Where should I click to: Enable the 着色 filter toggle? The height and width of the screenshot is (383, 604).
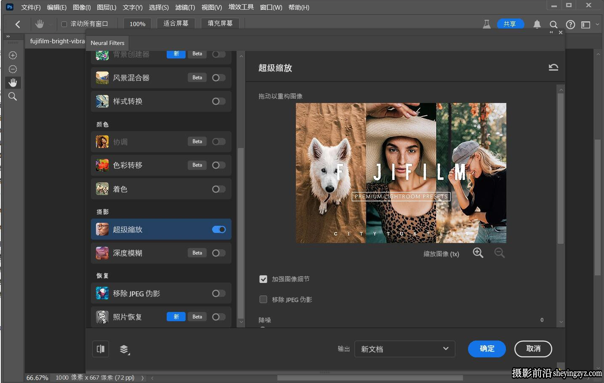pyautogui.click(x=218, y=189)
